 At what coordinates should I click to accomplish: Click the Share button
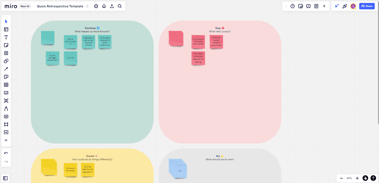point(367,6)
